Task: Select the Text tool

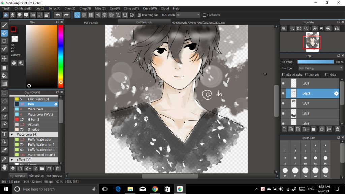Action: click(4, 134)
